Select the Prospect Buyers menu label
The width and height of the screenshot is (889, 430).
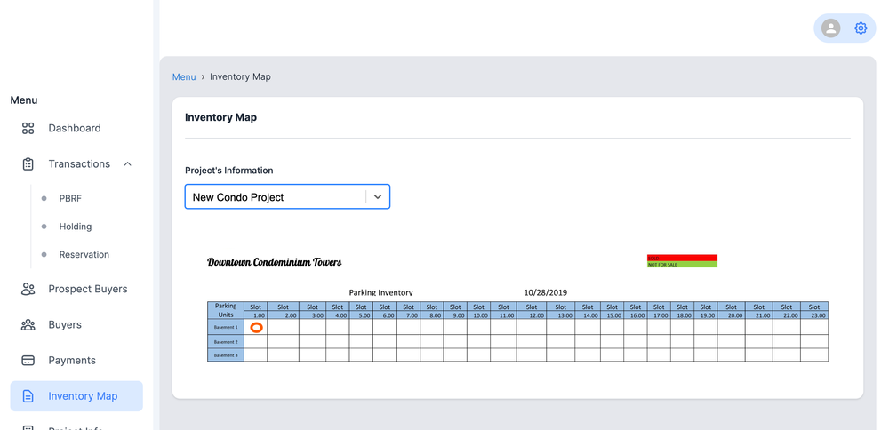pyautogui.click(x=88, y=289)
